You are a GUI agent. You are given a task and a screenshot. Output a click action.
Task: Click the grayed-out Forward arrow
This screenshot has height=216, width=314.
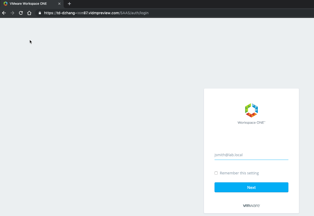tap(12, 13)
